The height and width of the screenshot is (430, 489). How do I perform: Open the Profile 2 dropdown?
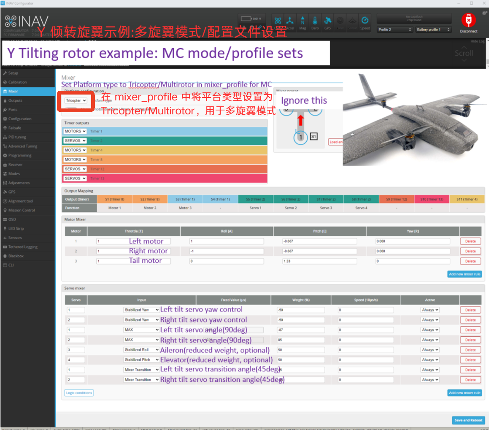395,29
